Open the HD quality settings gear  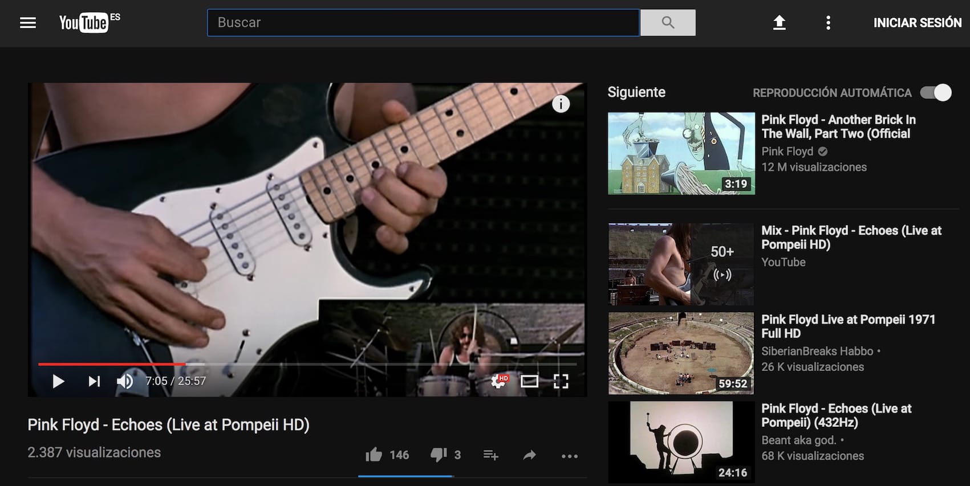click(500, 381)
